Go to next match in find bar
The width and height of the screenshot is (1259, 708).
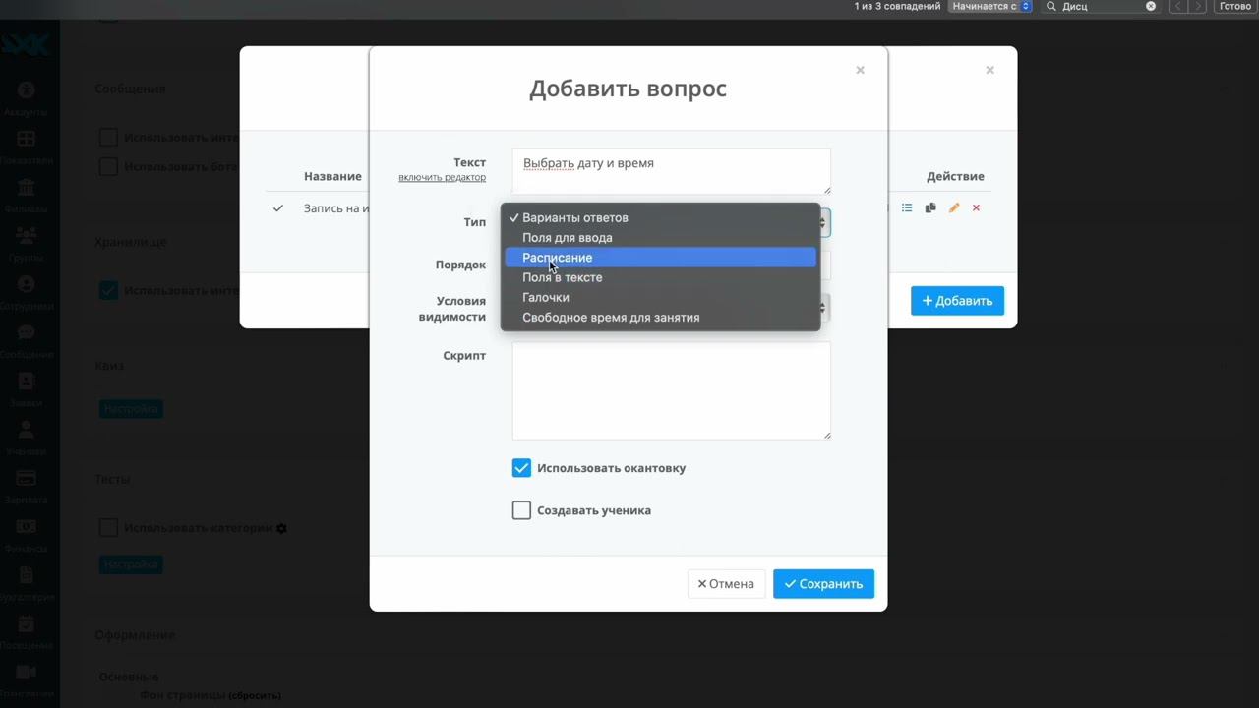tap(1198, 6)
